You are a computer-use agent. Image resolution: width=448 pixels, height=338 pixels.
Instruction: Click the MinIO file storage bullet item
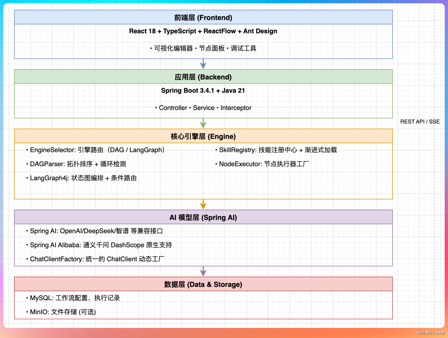(61, 312)
